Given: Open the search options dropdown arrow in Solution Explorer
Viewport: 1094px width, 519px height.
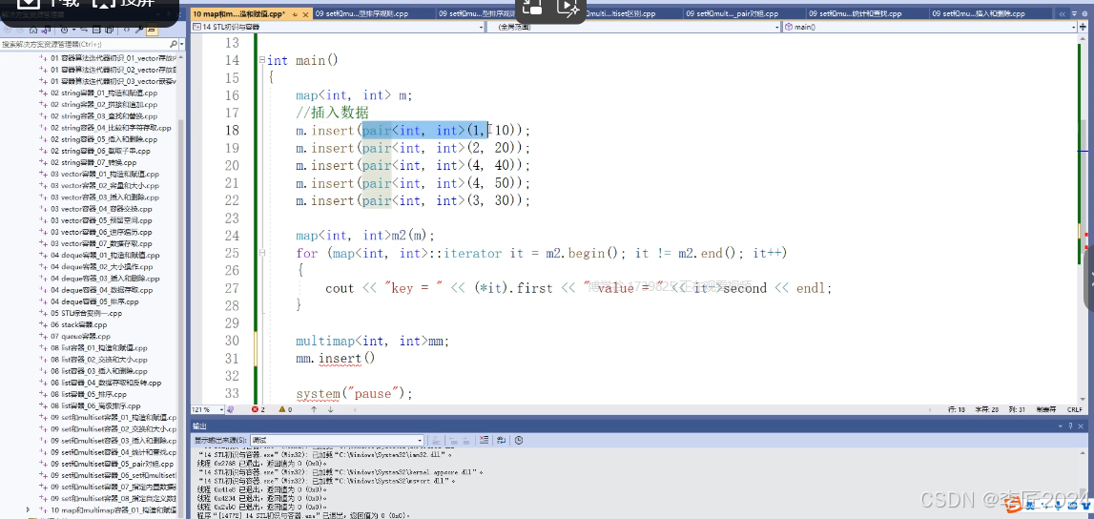Looking at the screenshot, I should point(182,44).
